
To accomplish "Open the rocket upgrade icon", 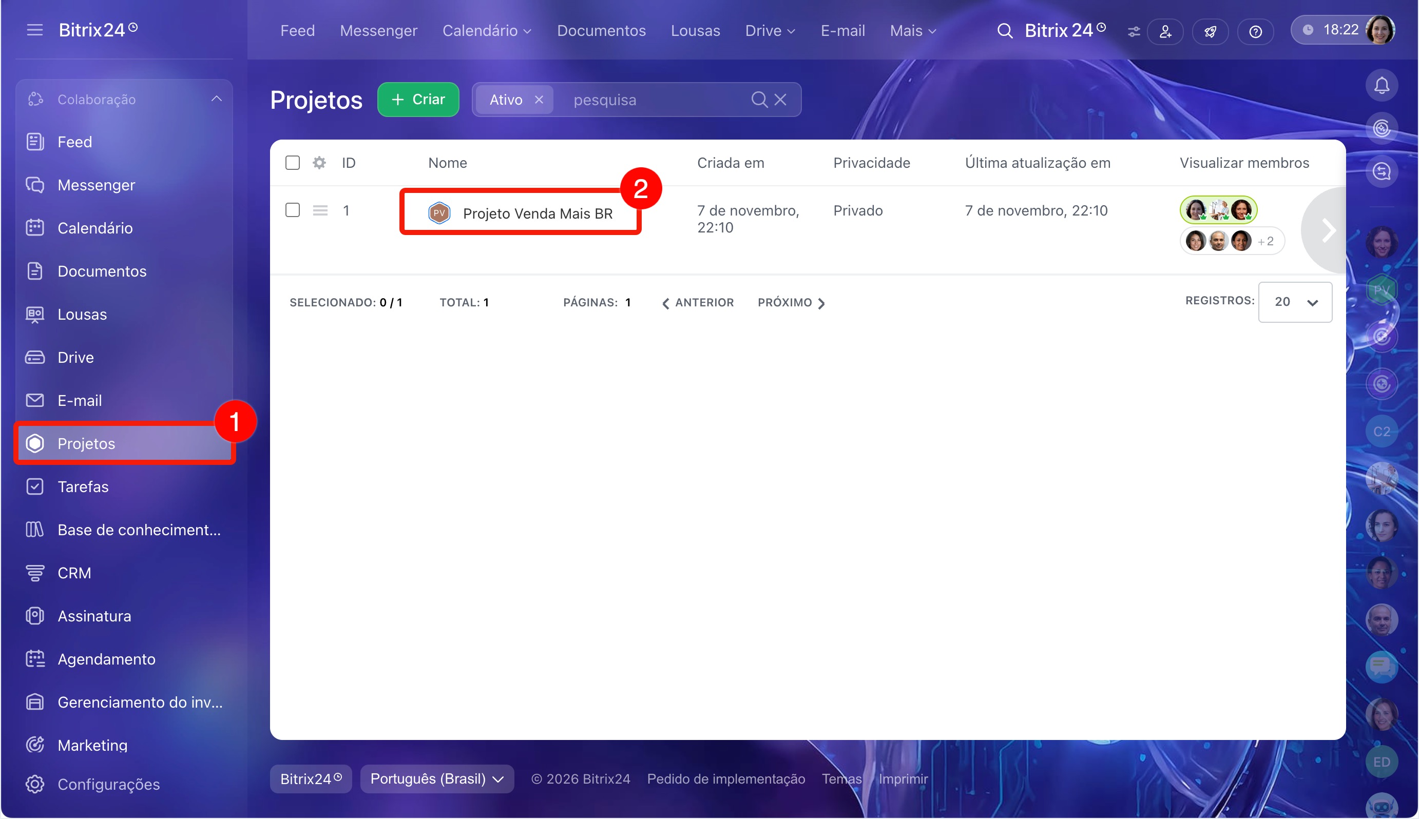I will pyautogui.click(x=1210, y=31).
